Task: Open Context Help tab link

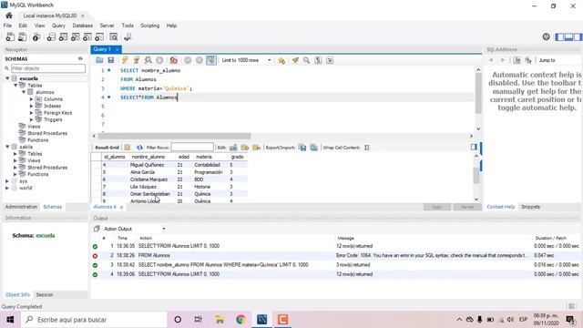Action: click(x=500, y=207)
